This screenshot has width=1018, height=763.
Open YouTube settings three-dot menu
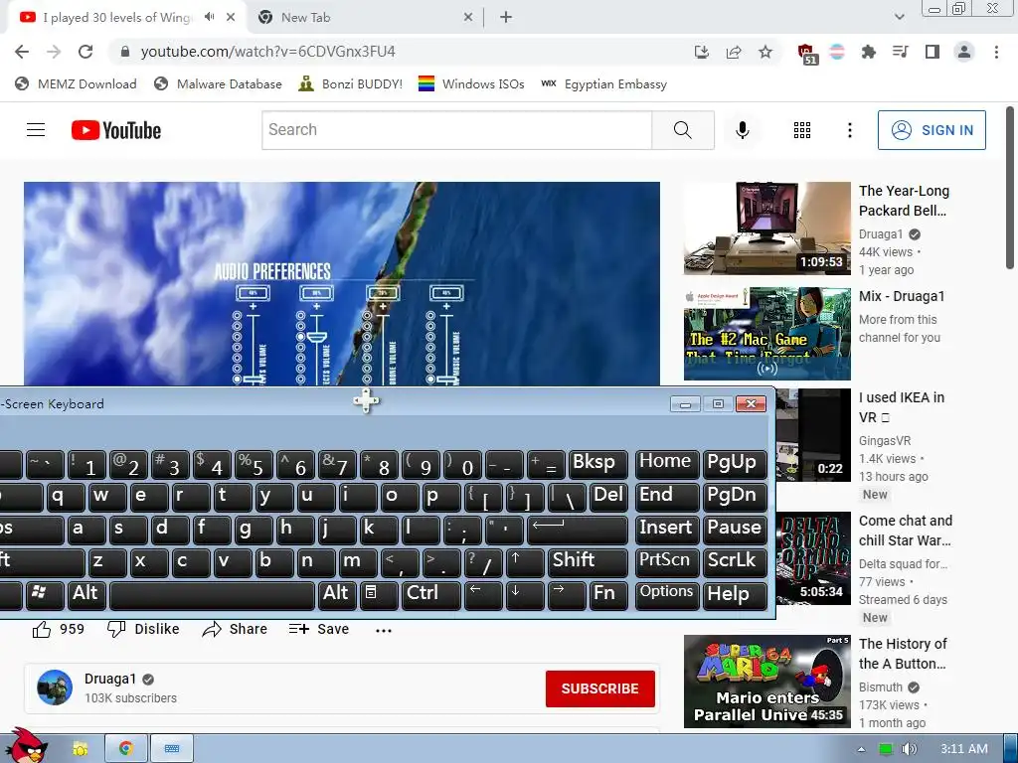coord(849,130)
